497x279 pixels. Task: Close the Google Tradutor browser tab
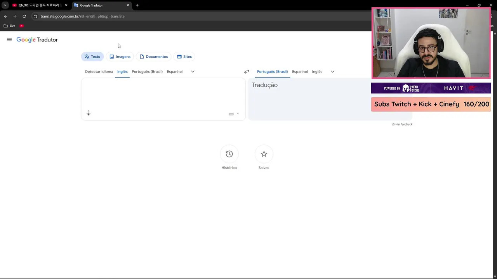point(128,5)
